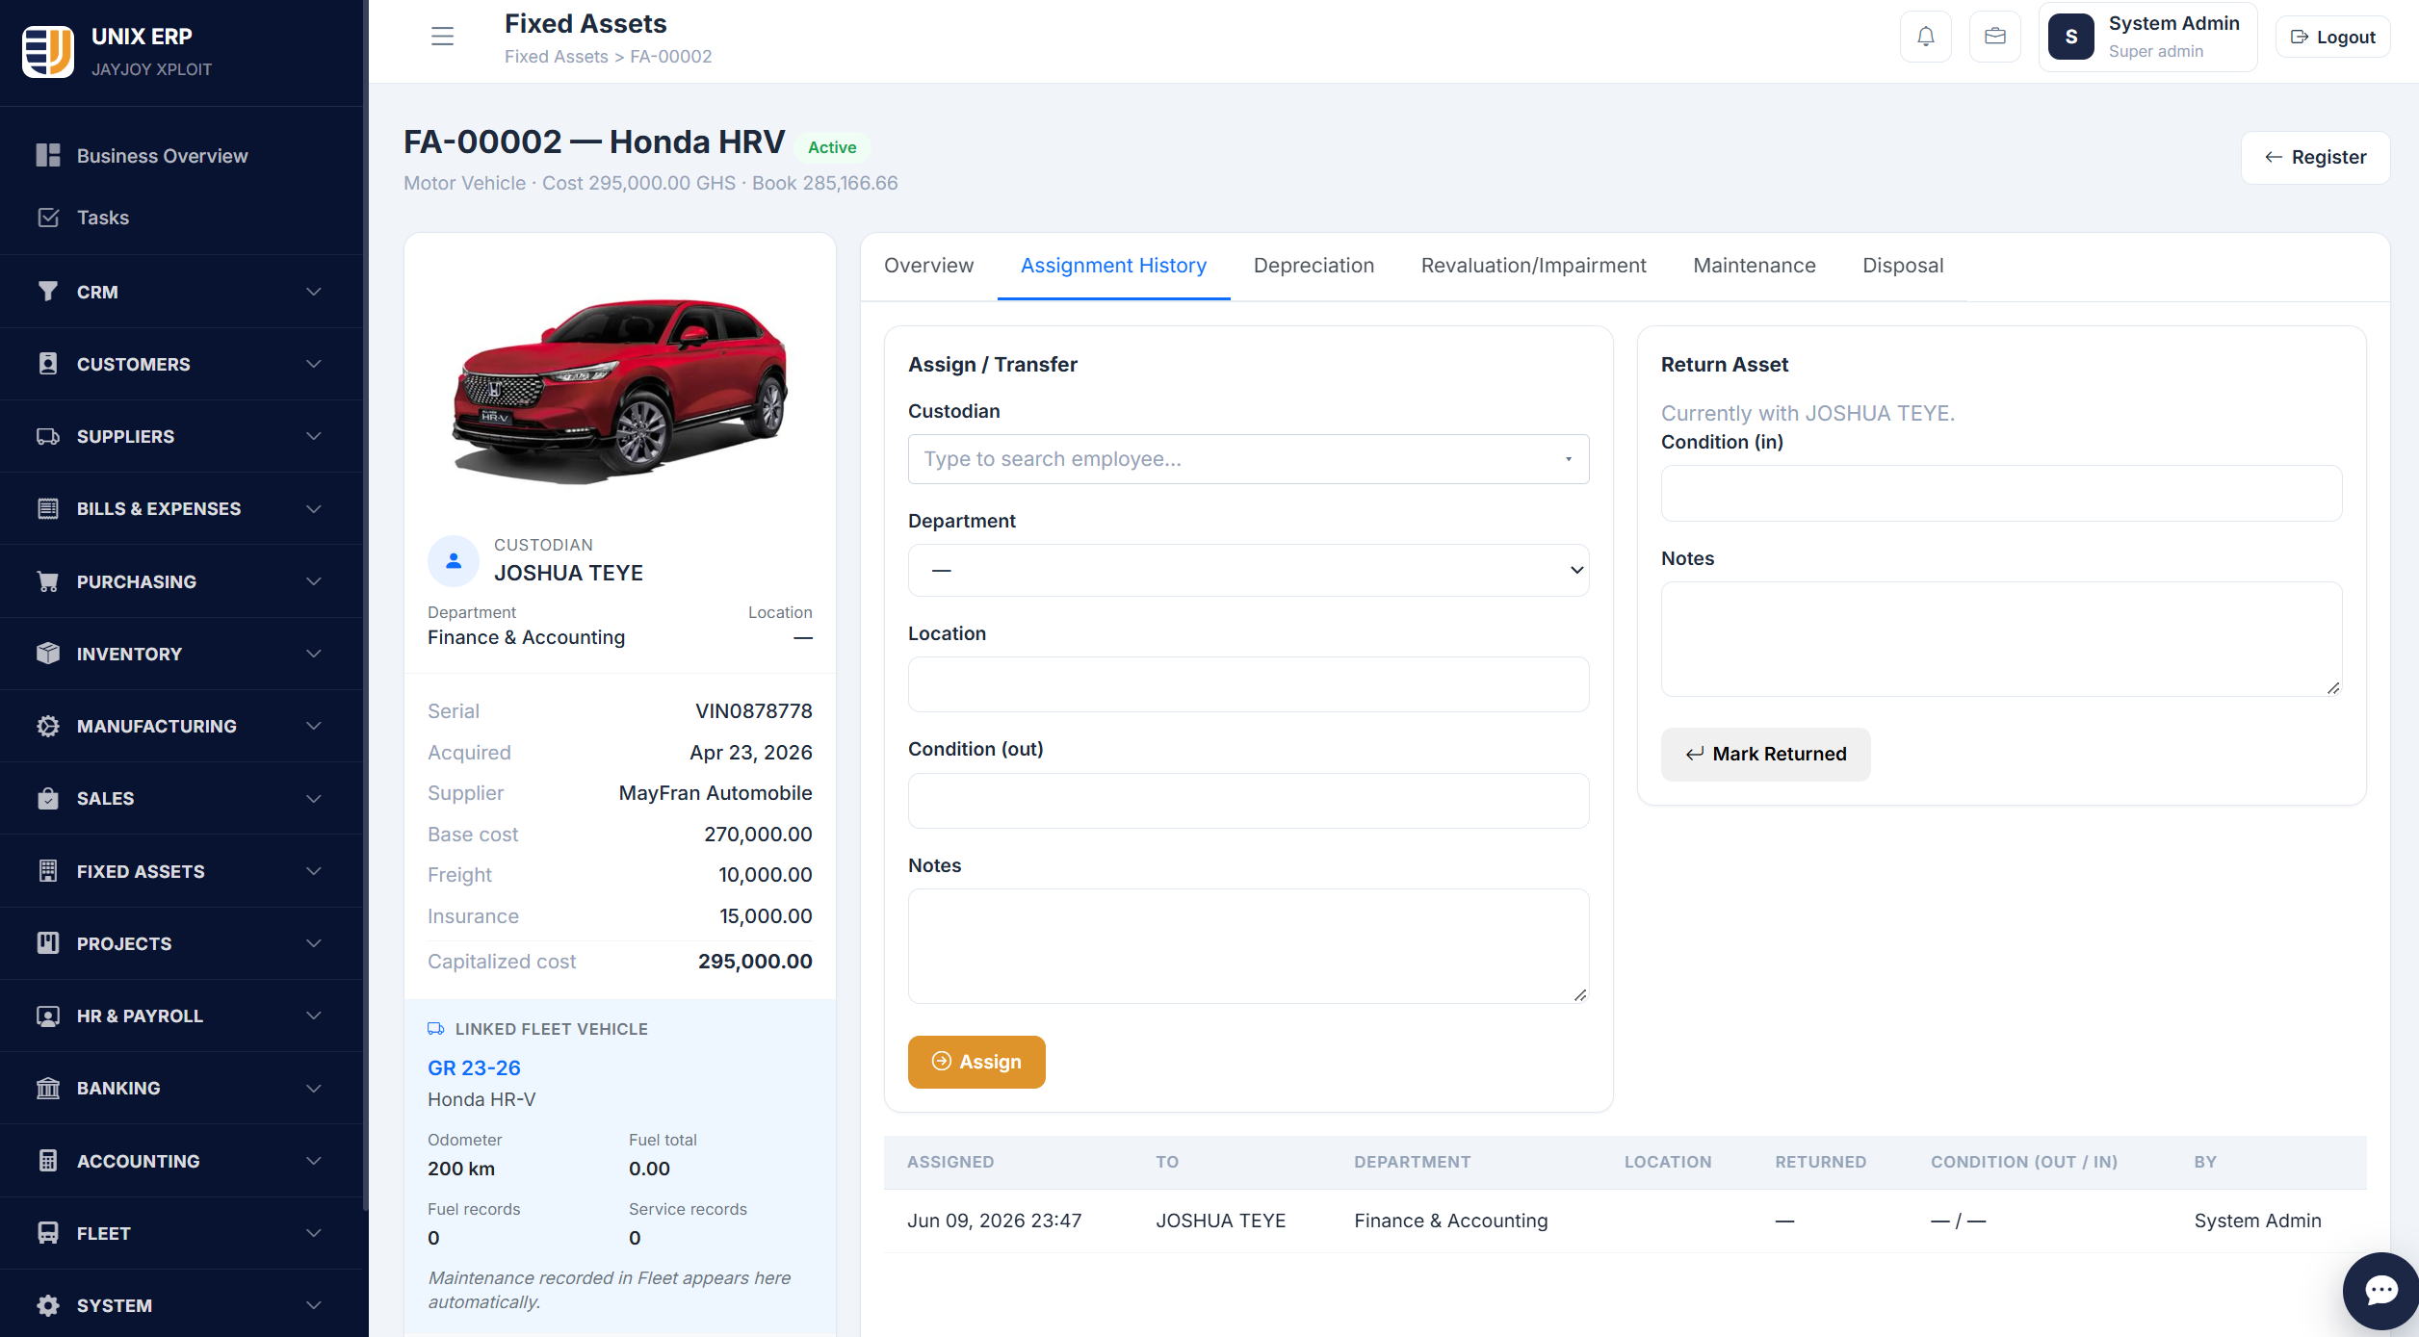Click the Mark Returned button
The height and width of the screenshot is (1337, 2419).
point(1765,754)
